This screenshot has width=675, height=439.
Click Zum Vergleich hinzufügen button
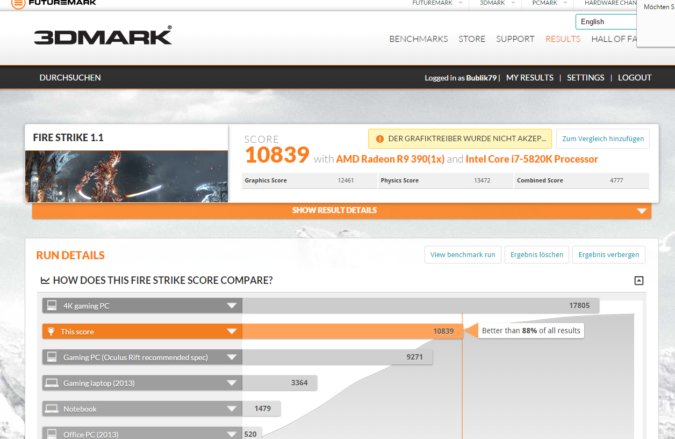pyautogui.click(x=603, y=138)
